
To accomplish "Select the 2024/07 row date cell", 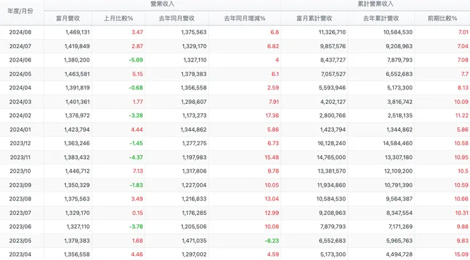I will (x=20, y=46).
